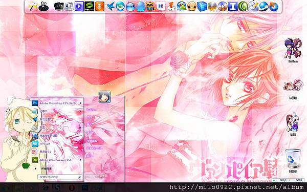
Task: Expand WPS文字 recent documents arrow
Action: click(x=81, y=143)
